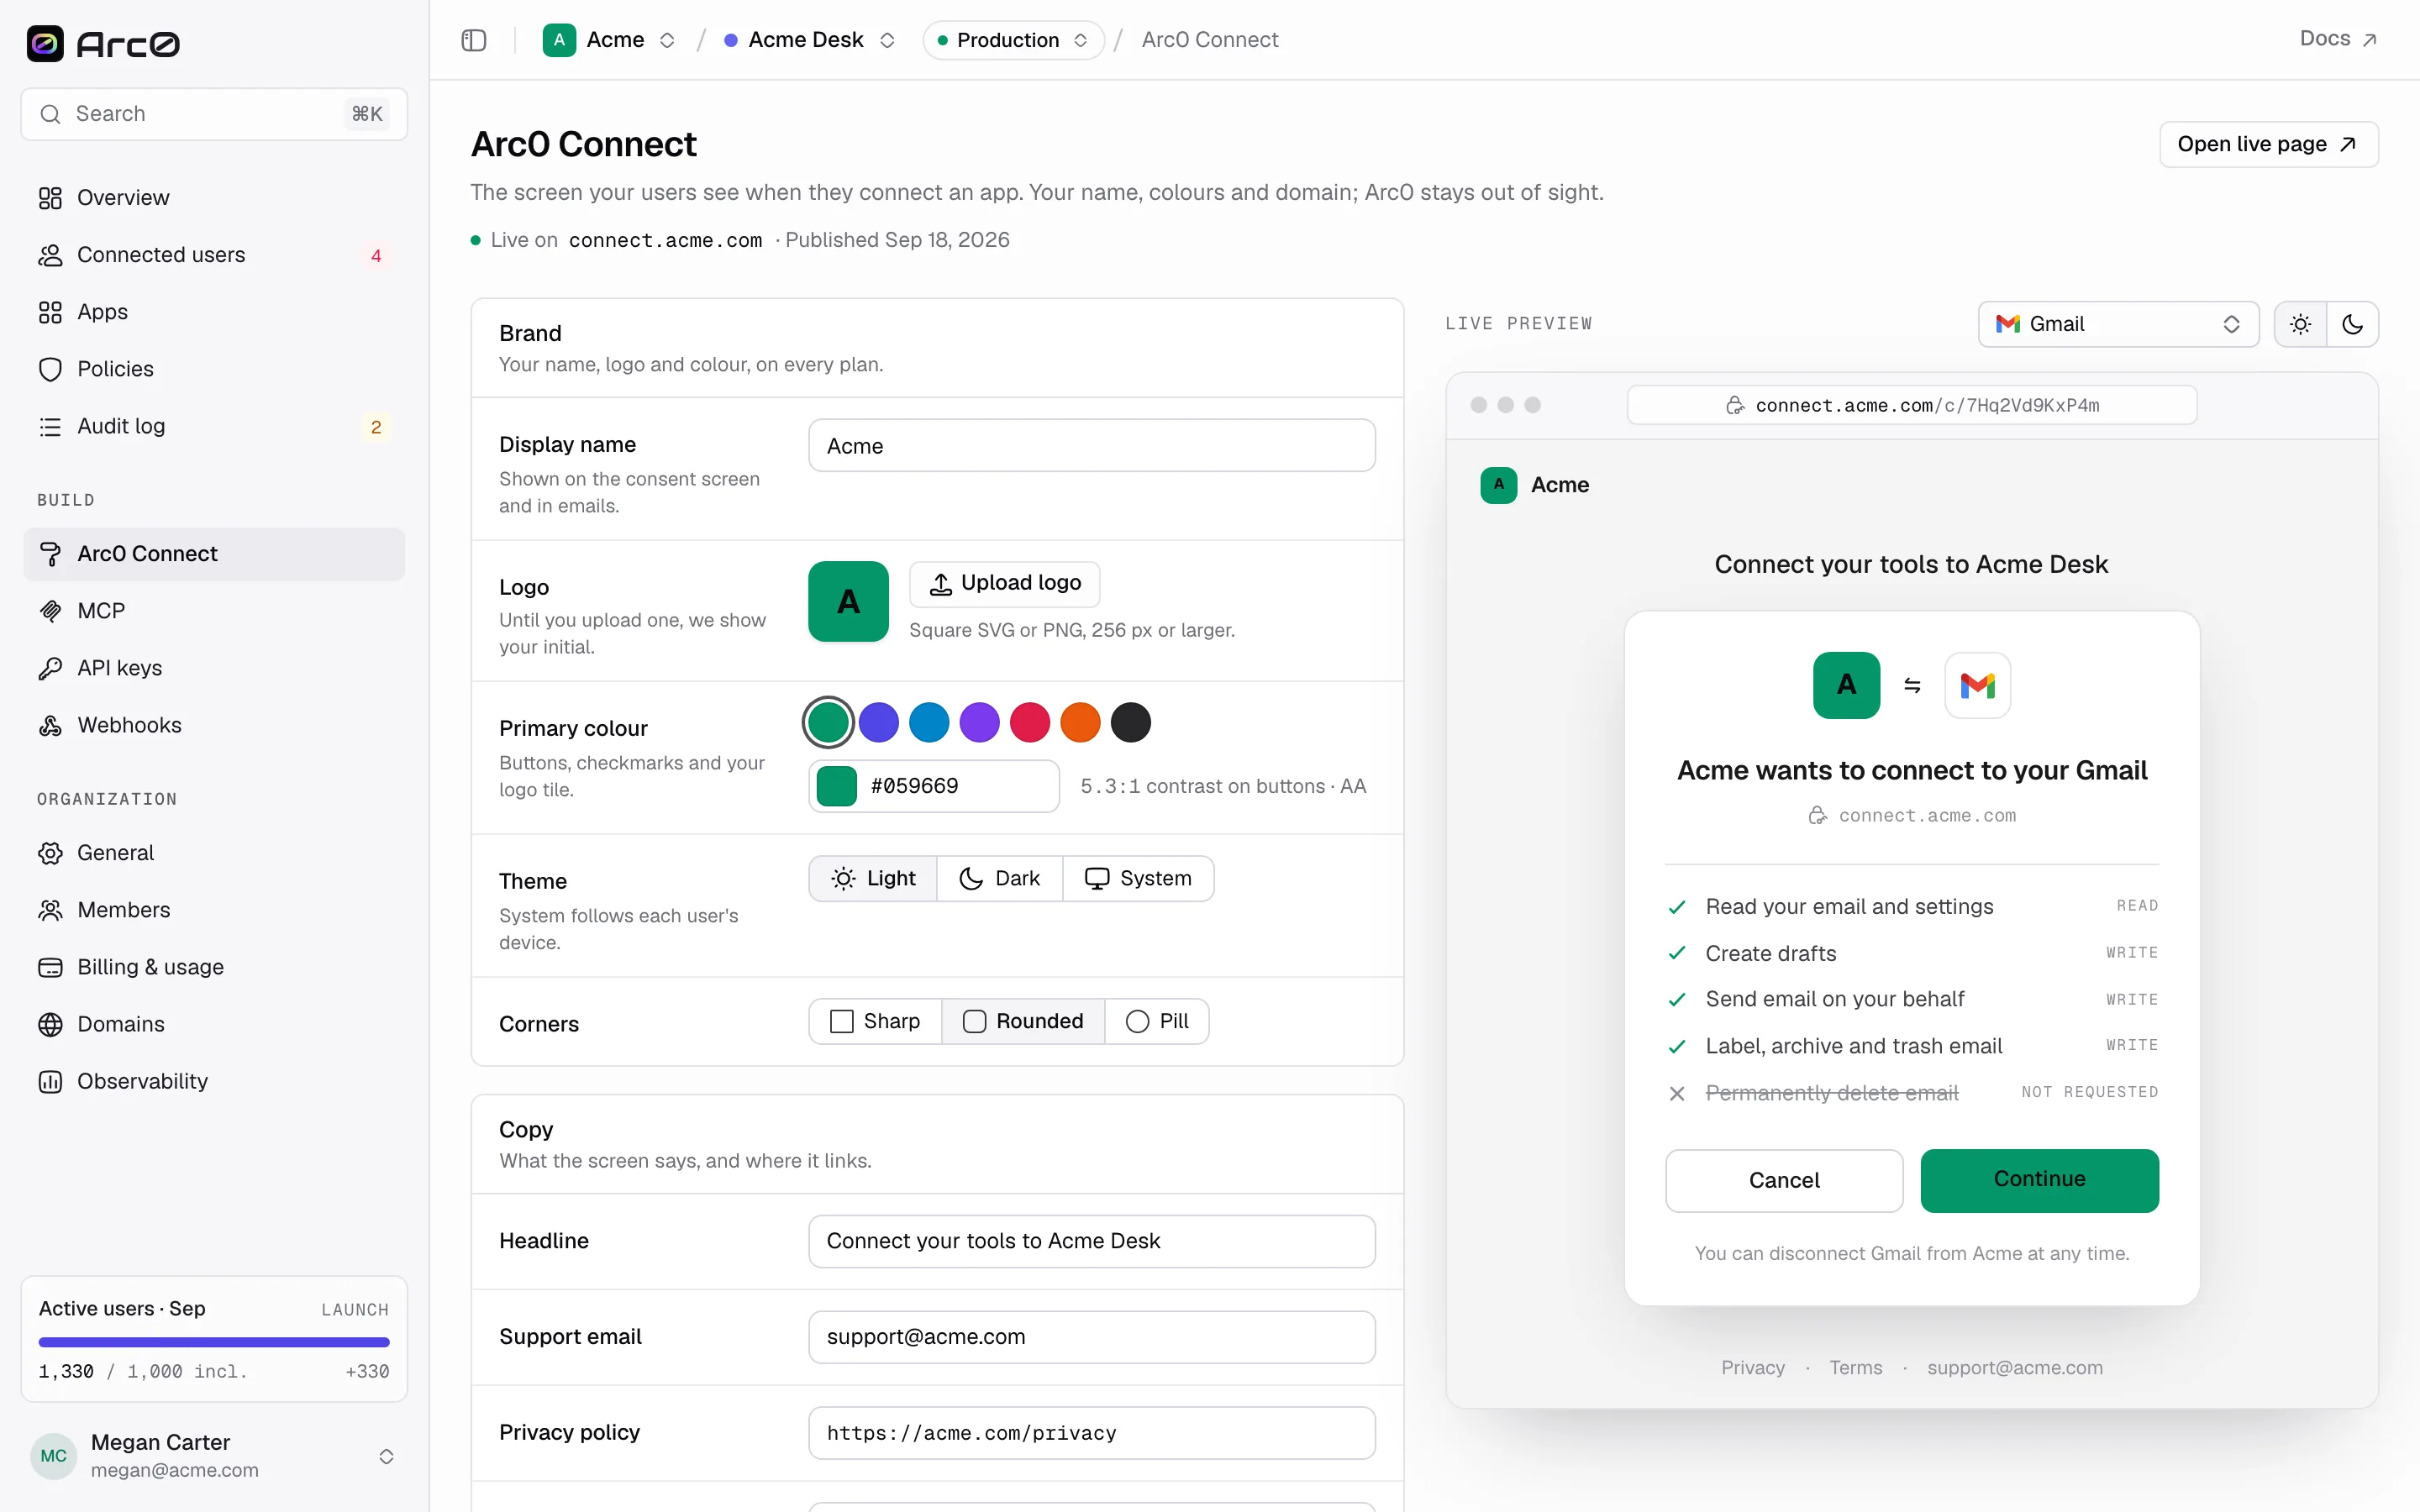Open the Production environment dropdown

tap(1013, 40)
